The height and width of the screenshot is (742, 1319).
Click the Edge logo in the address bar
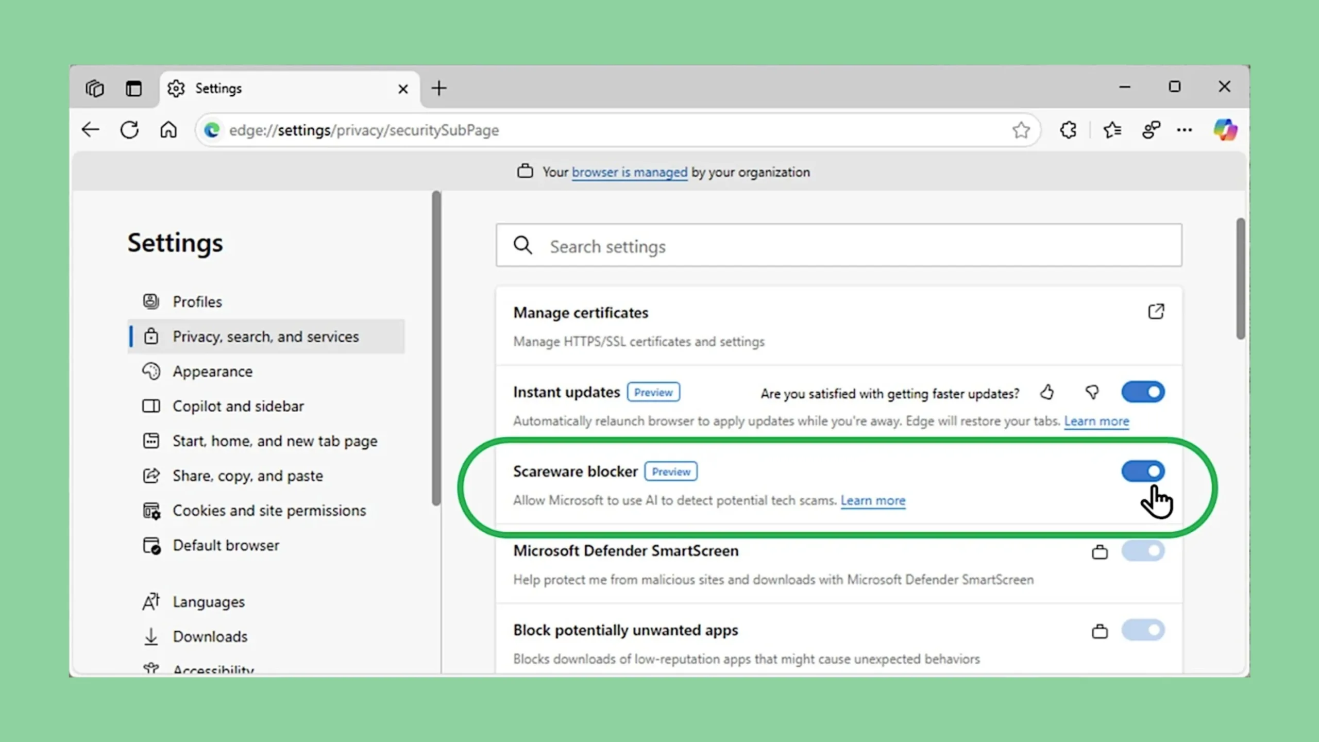212,130
